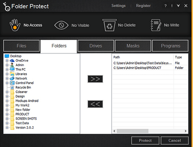Click the down-arrow minimize-to-tray icon
The height and width of the screenshot is (147, 193).
[178, 6]
